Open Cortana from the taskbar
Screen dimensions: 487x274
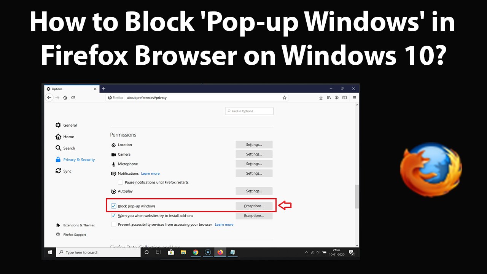tap(146, 252)
